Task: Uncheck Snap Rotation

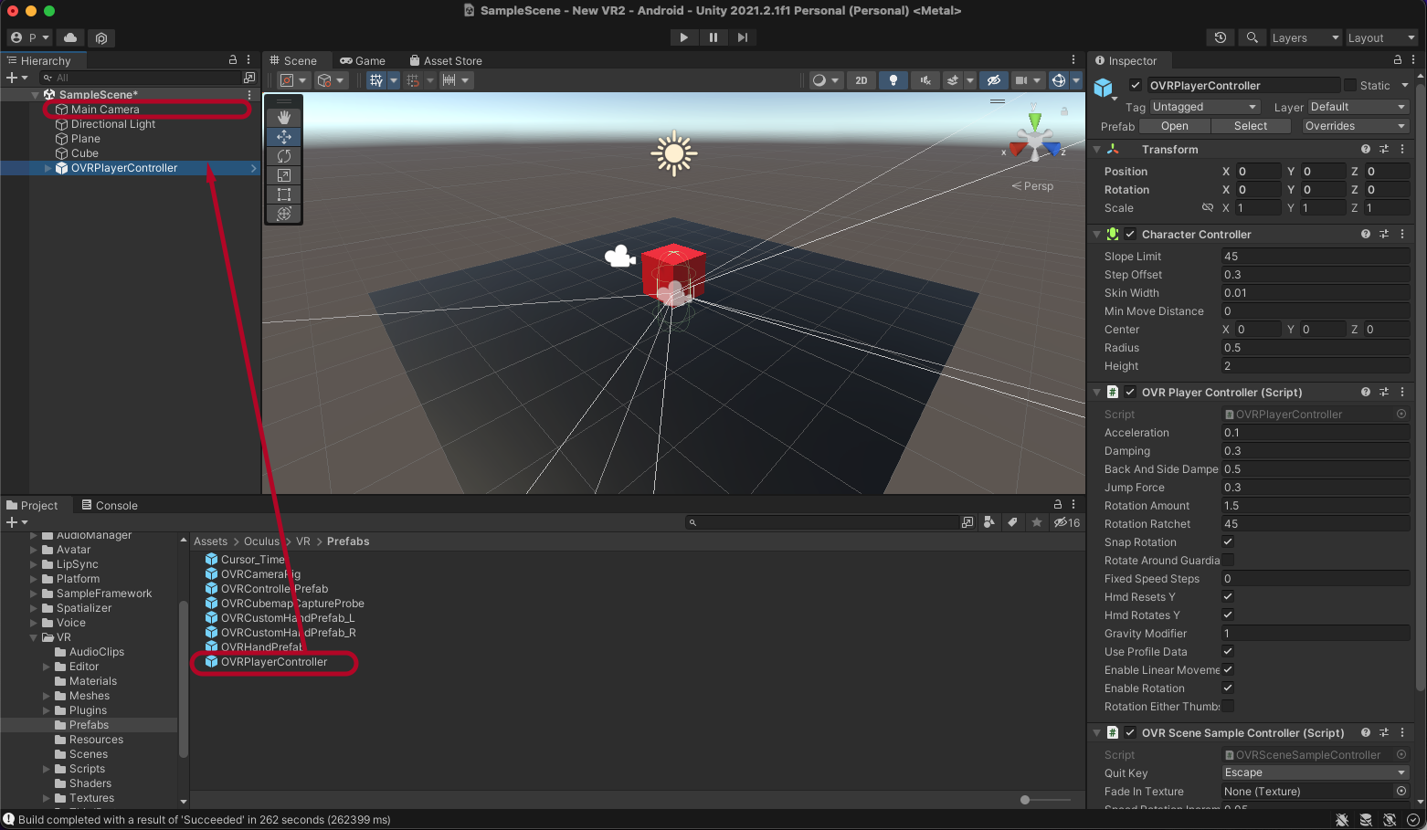Action: pos(1228,541)
